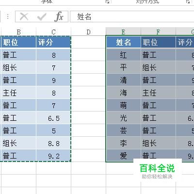Viewport: 194px width, 194px height.
Task: Click the 评分 header cell in column C
Action: click(53, 42)
